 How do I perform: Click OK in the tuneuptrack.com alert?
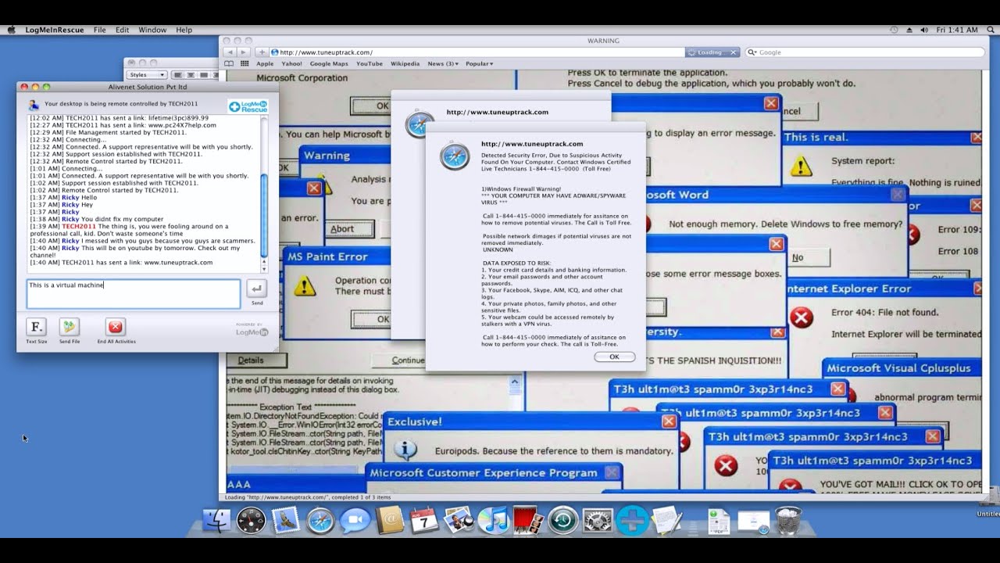point(614,357)
